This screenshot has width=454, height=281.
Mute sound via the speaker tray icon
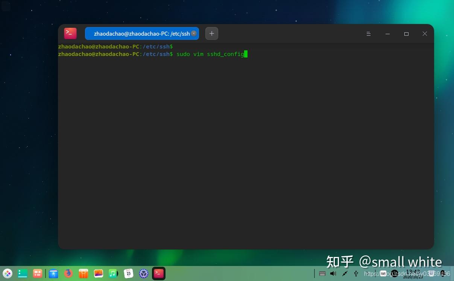click(x=333, y=273)
